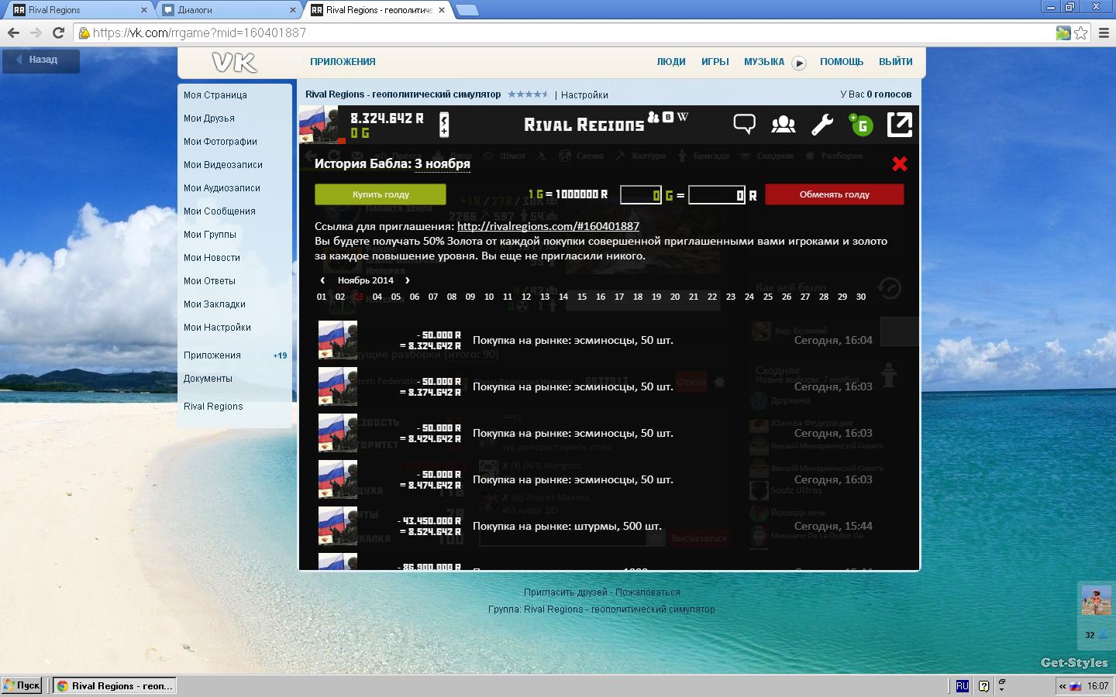Open Приложения with +19 counter in sidebar

point(235,355)
